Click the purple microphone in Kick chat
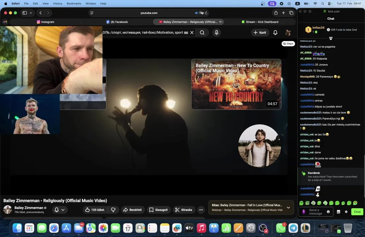 coord(303,212)
